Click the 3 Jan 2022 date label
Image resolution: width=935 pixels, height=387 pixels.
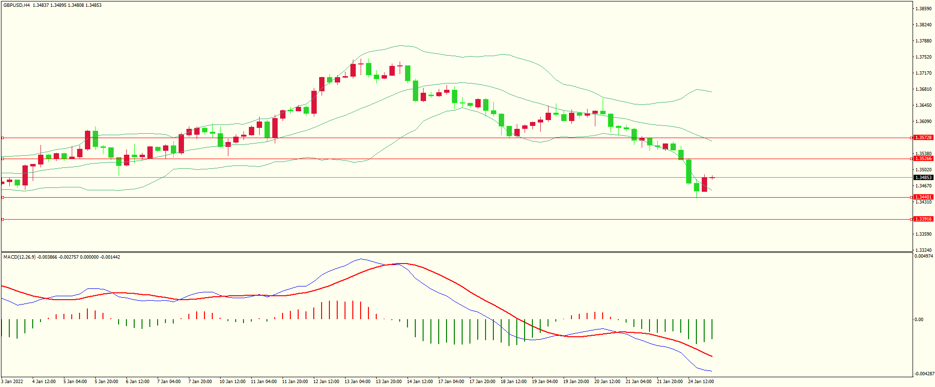[12, 382]
